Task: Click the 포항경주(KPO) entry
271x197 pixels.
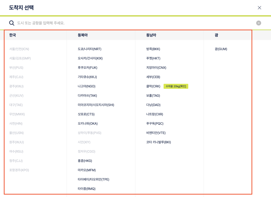Action: (x=19, y=170)
